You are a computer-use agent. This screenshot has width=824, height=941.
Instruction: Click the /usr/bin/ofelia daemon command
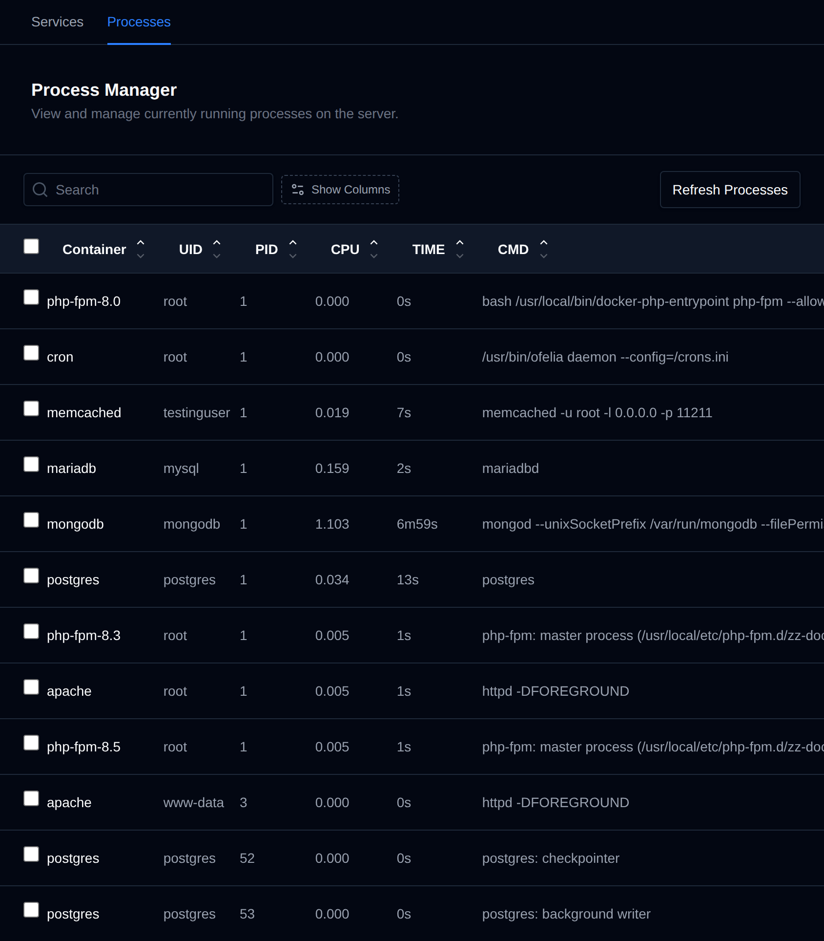point(605,357)
